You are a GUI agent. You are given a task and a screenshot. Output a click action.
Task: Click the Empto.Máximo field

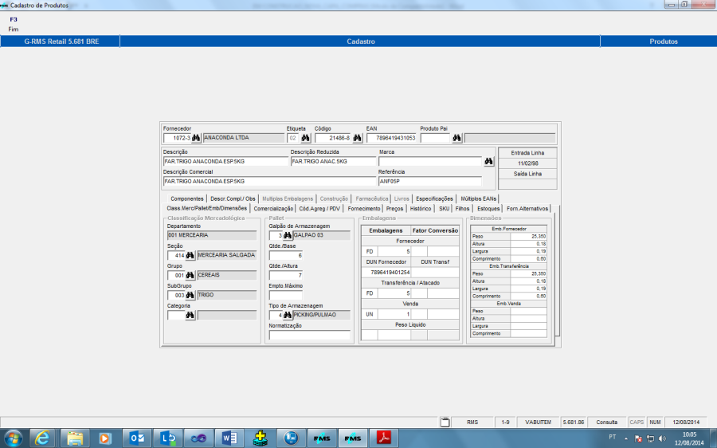(x=286, y=295)
